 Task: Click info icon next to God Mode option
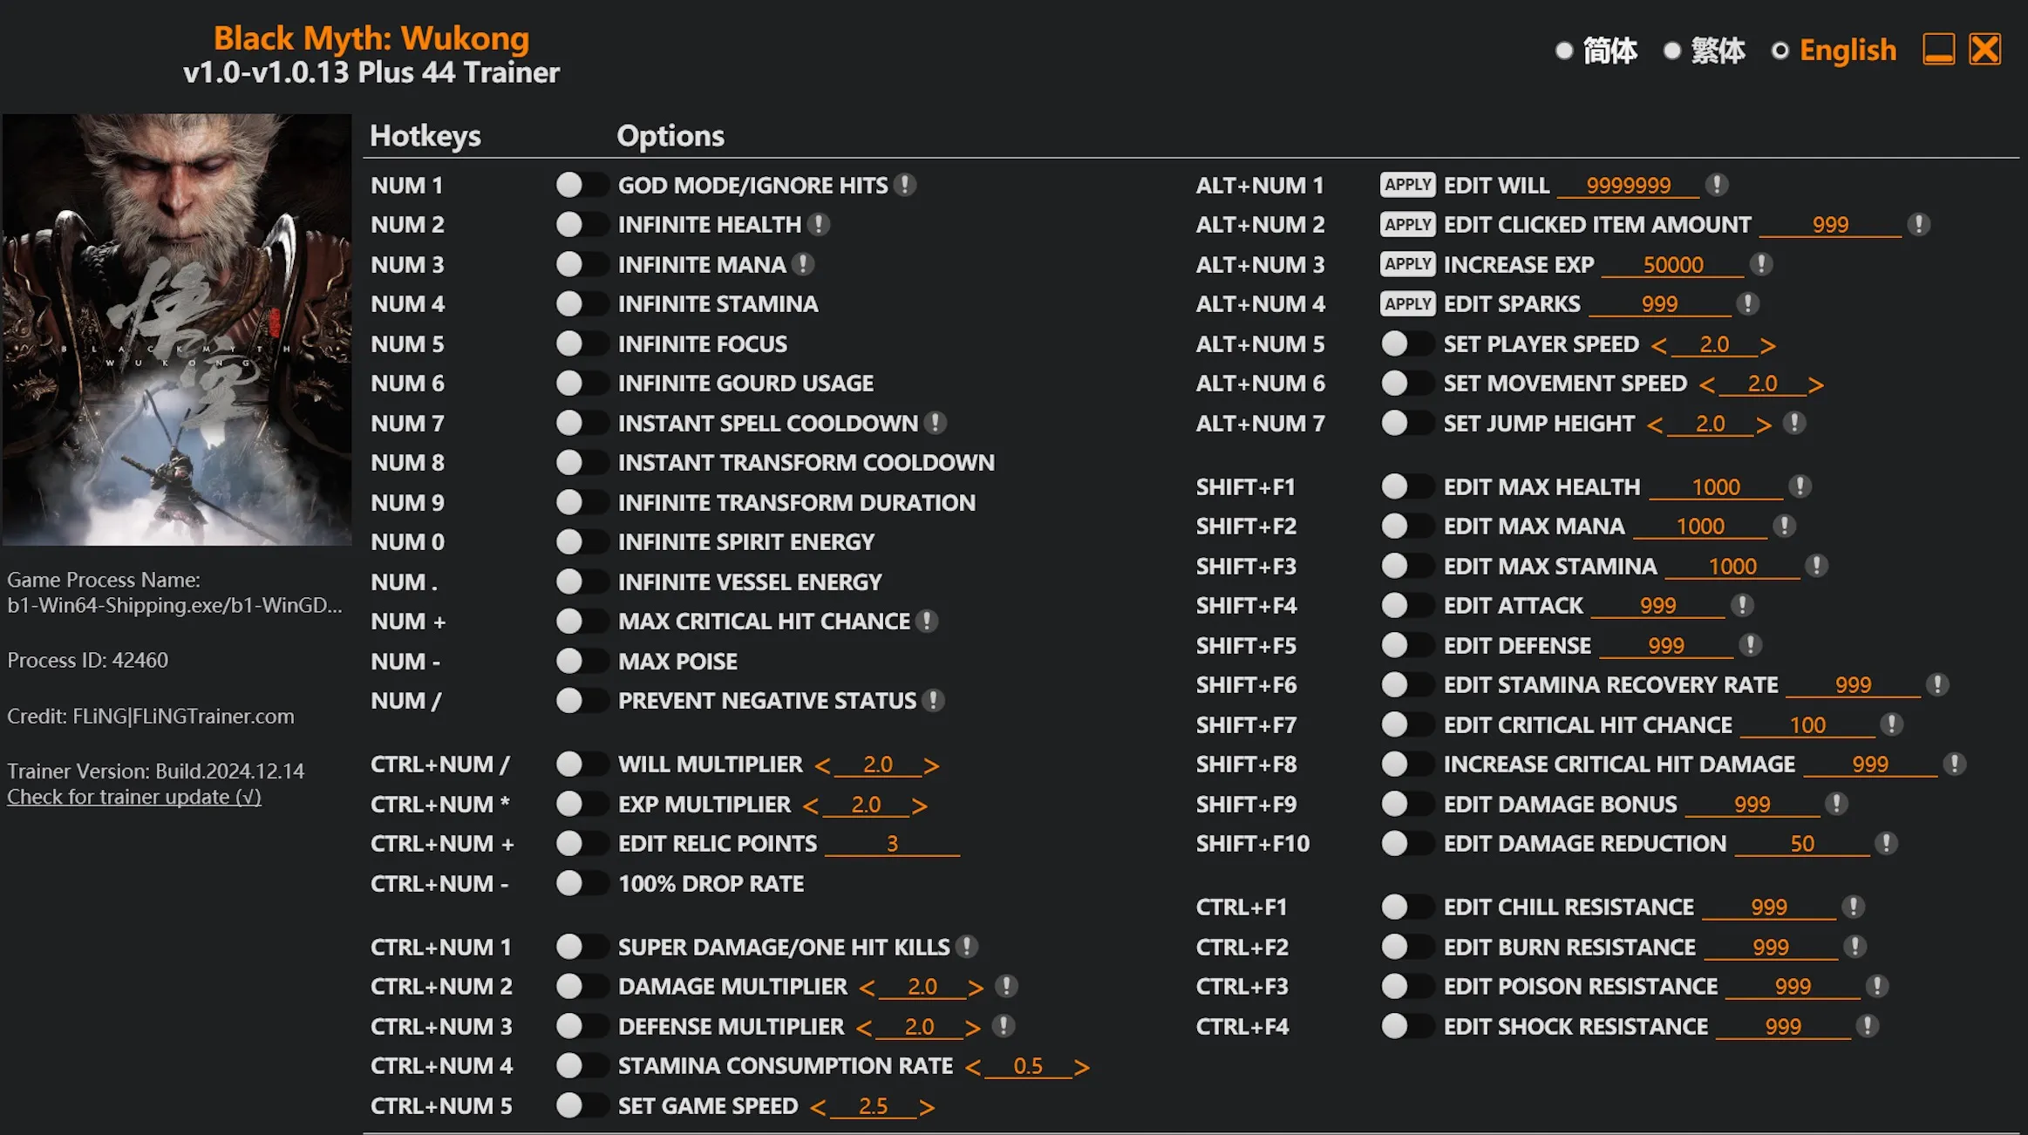point(905,185)
